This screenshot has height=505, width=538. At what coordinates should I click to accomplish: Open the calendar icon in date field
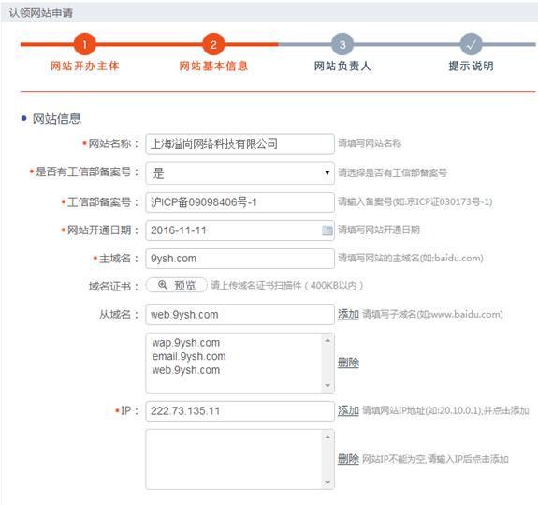(x=327, y=230)
